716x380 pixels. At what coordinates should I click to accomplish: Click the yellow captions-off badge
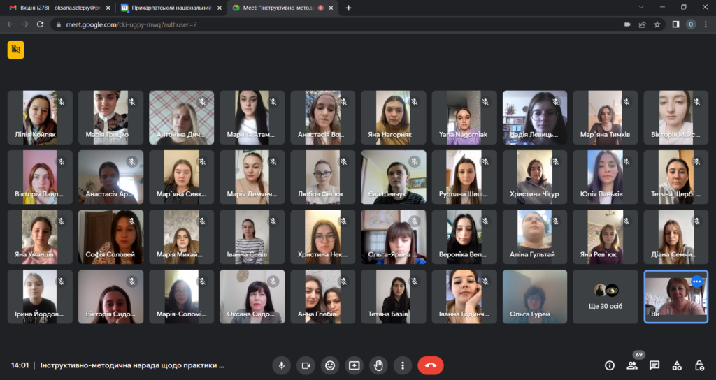[15, 50]
